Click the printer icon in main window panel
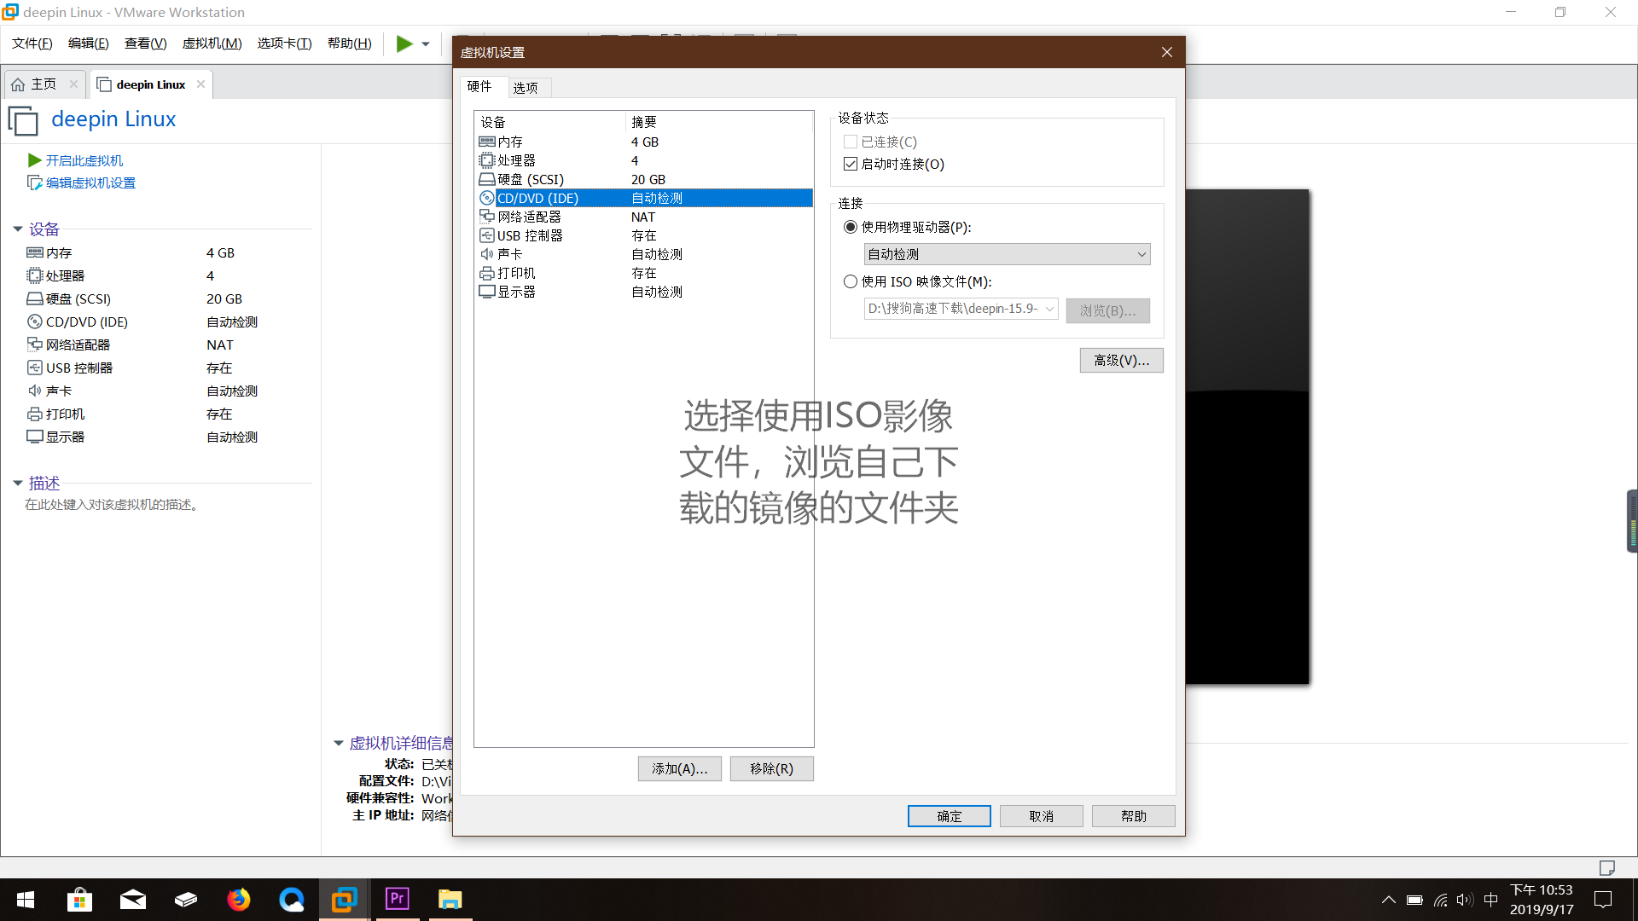Screen dimensions: 1638x921 pyautogui.click(x=35, y=414)
